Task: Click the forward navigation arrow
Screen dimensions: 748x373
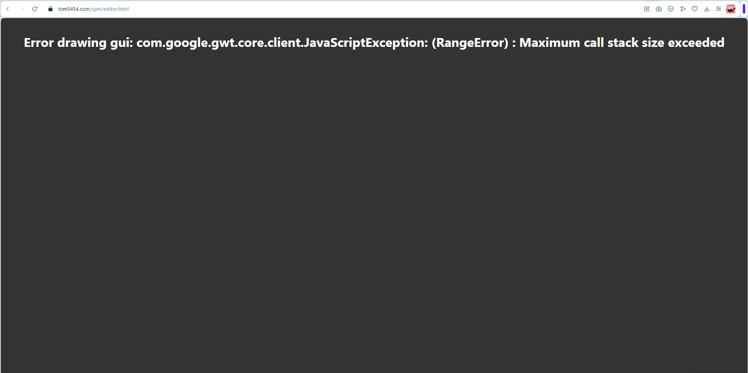Action: [x=22, y=8]
